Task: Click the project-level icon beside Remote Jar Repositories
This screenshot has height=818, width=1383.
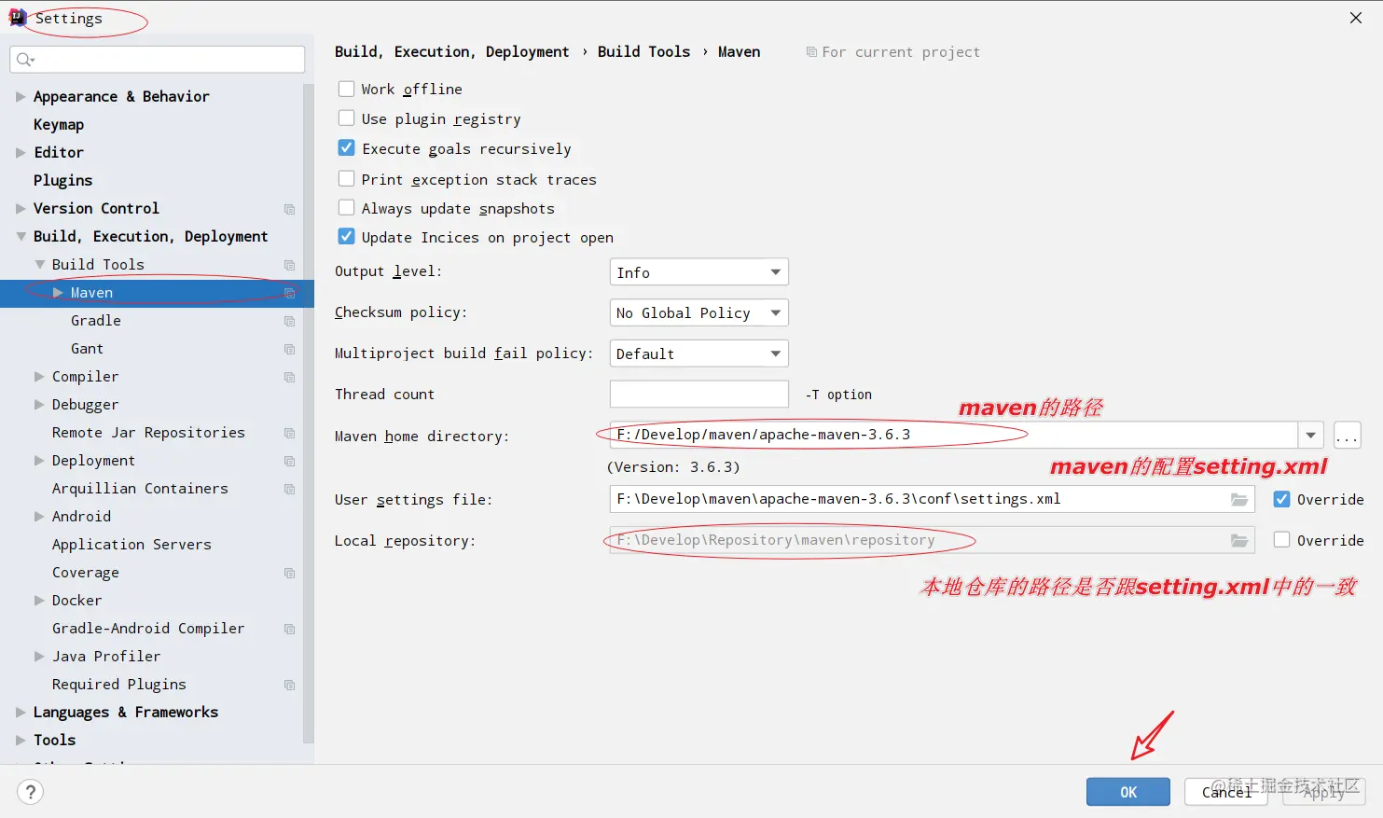Action: point(289,433)
